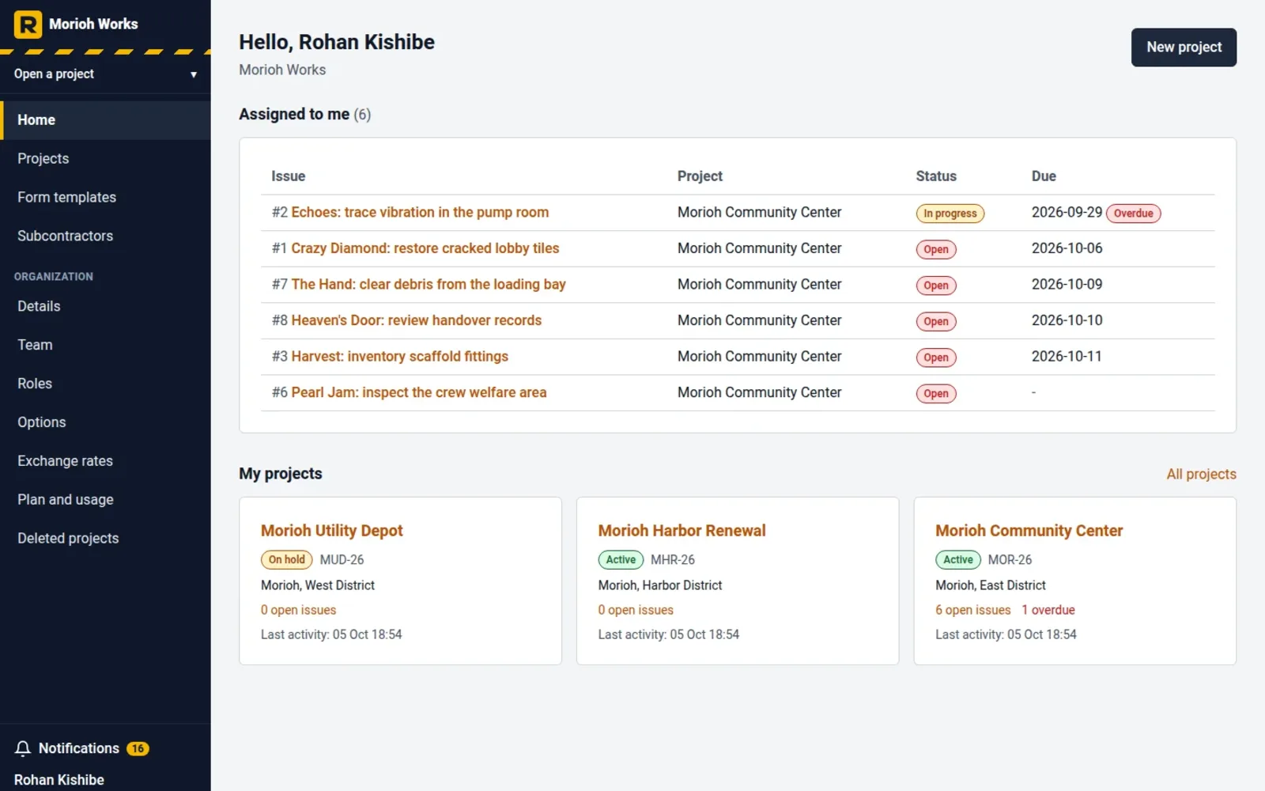Open Exchange rates page
Viewport: 1265px width, 791px height.
pos(105,461)
